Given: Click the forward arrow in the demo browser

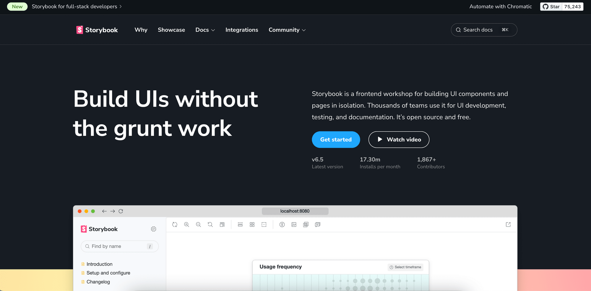Looking at the screenshot, I should [113, 211].
